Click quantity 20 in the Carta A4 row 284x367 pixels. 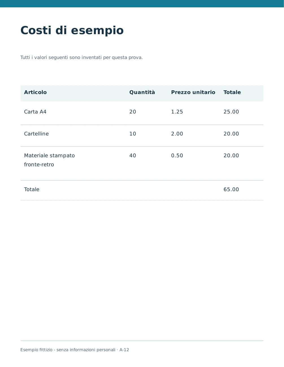tap(133, 112)
